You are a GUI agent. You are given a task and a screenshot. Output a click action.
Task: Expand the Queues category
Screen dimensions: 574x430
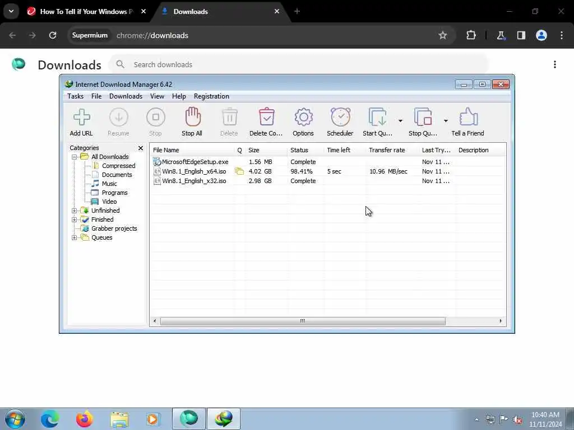75,237
